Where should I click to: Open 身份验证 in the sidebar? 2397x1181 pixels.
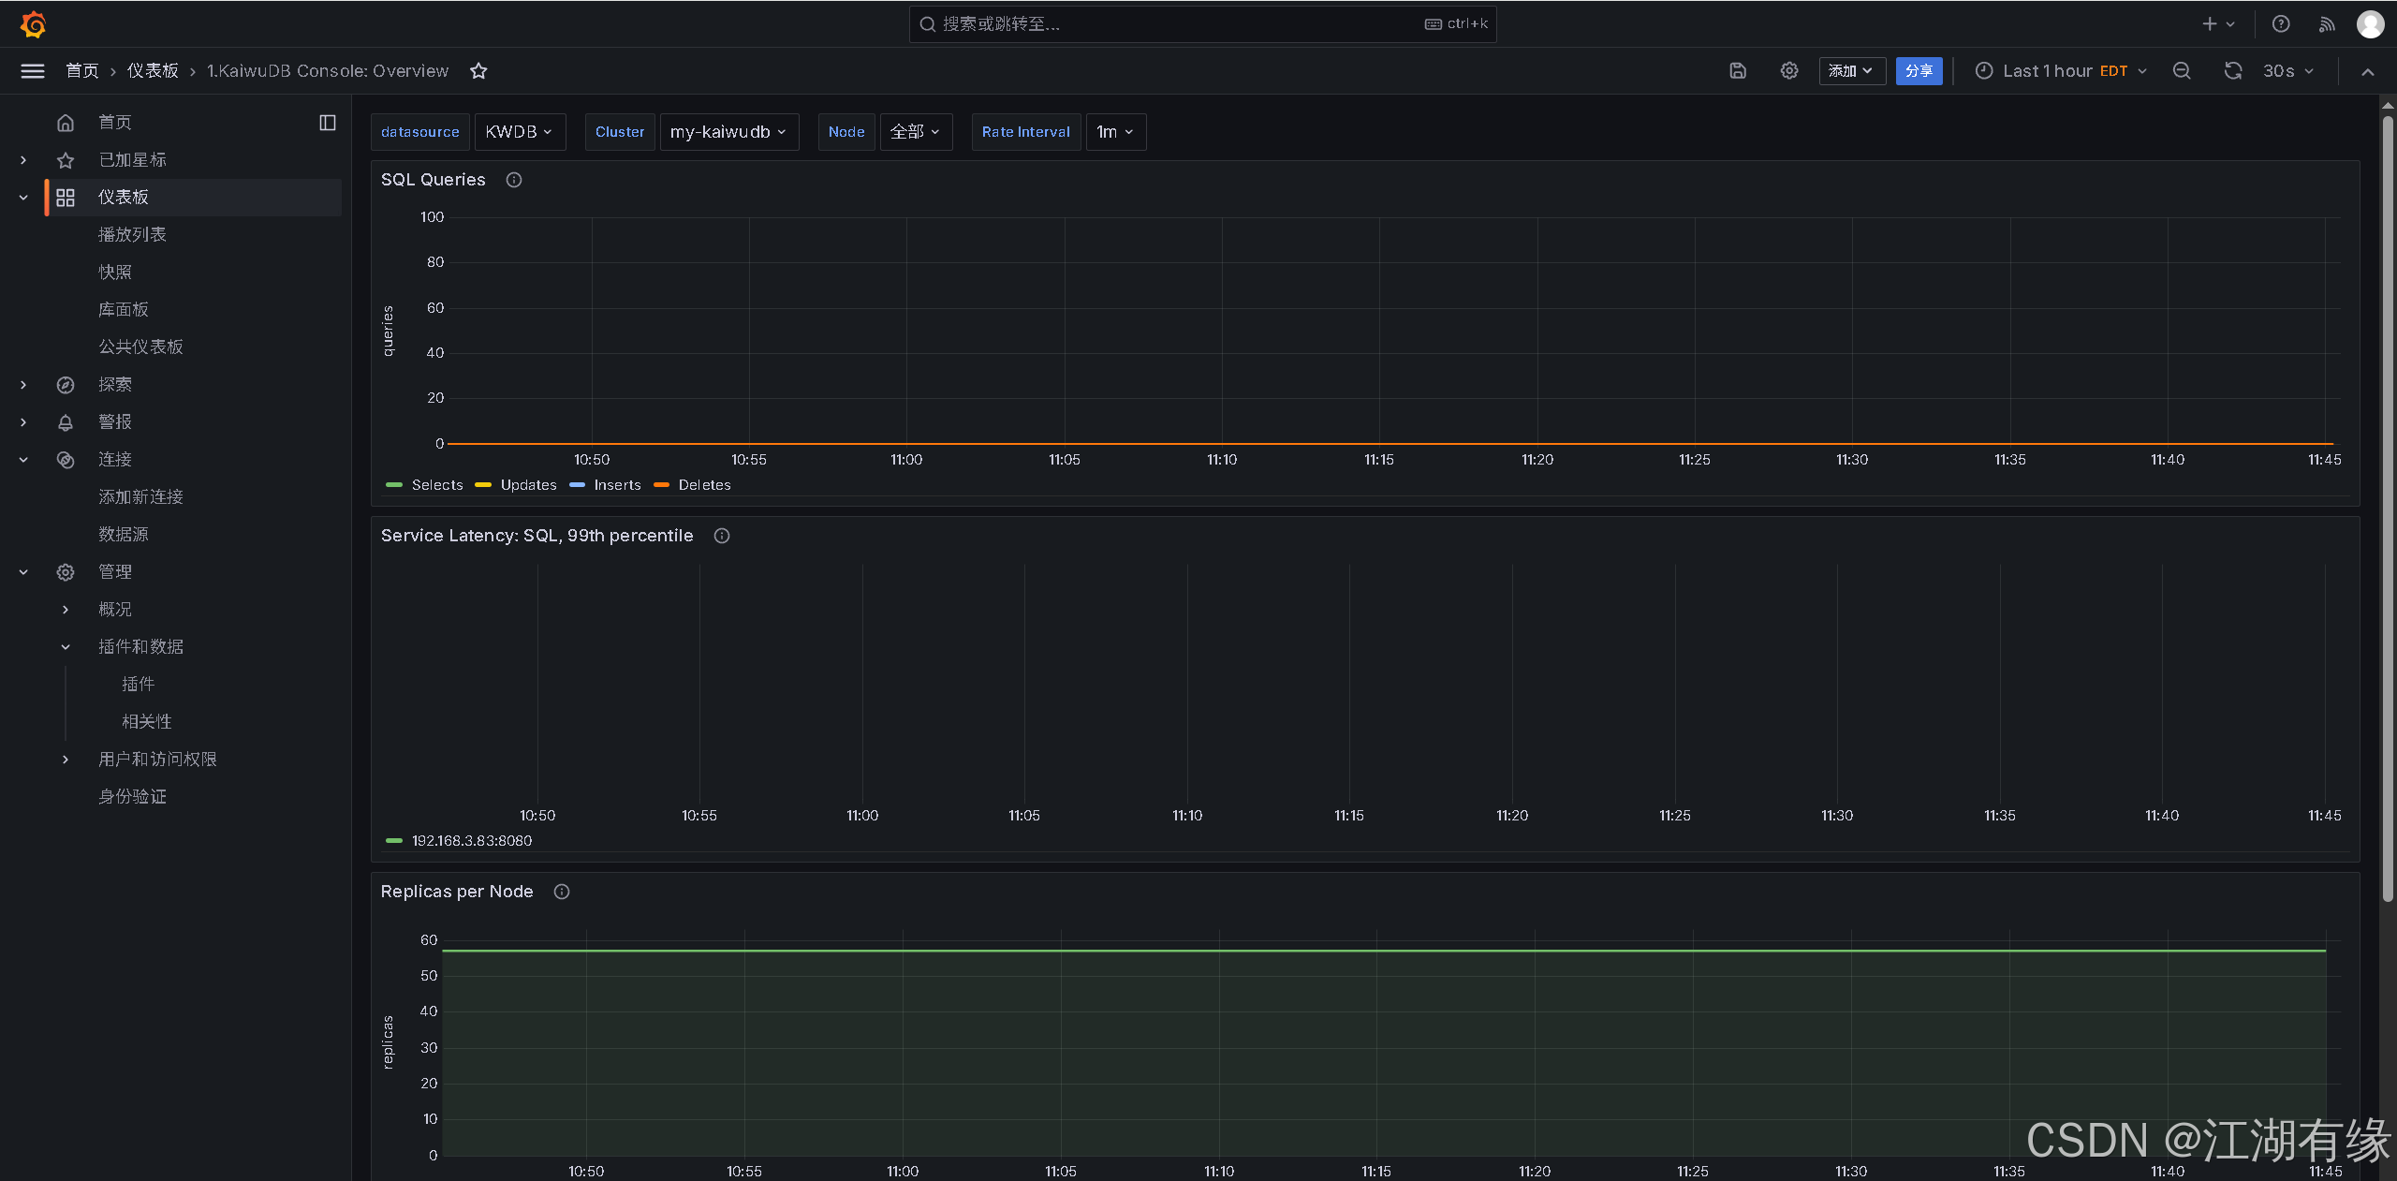coord(132,797)
